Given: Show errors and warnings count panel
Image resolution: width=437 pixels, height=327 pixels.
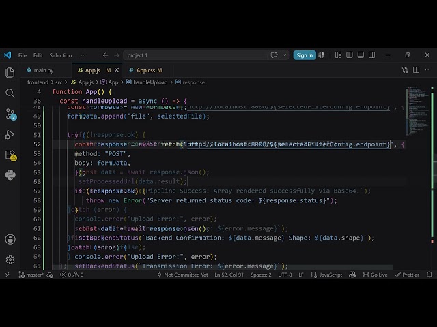Looking at the screenshot, I should [x=72, y=275].
